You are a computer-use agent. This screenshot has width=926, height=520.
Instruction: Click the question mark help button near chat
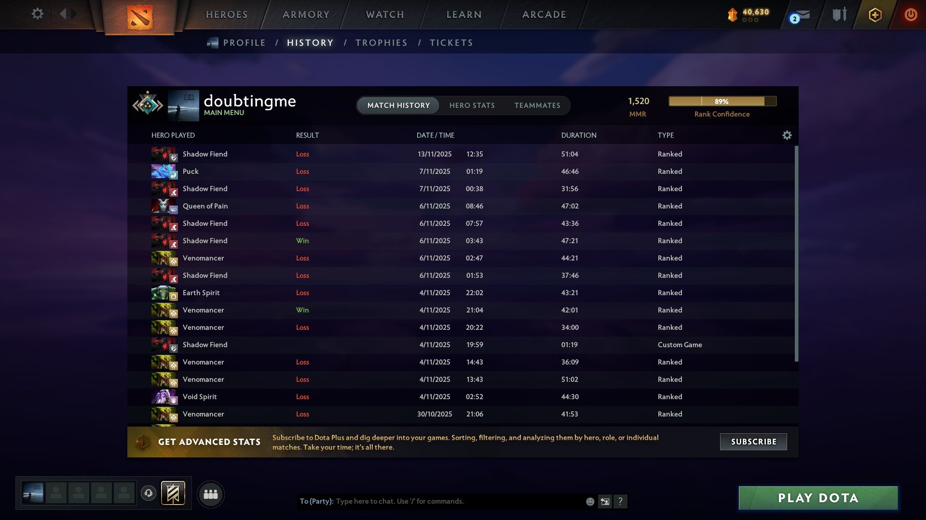click(621, 501)
